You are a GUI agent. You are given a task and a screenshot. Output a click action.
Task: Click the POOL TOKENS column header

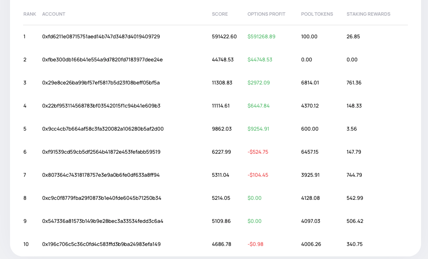point(317,14)
